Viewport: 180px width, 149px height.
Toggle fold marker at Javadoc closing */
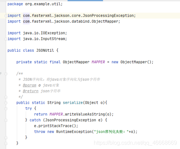point(6,97)
